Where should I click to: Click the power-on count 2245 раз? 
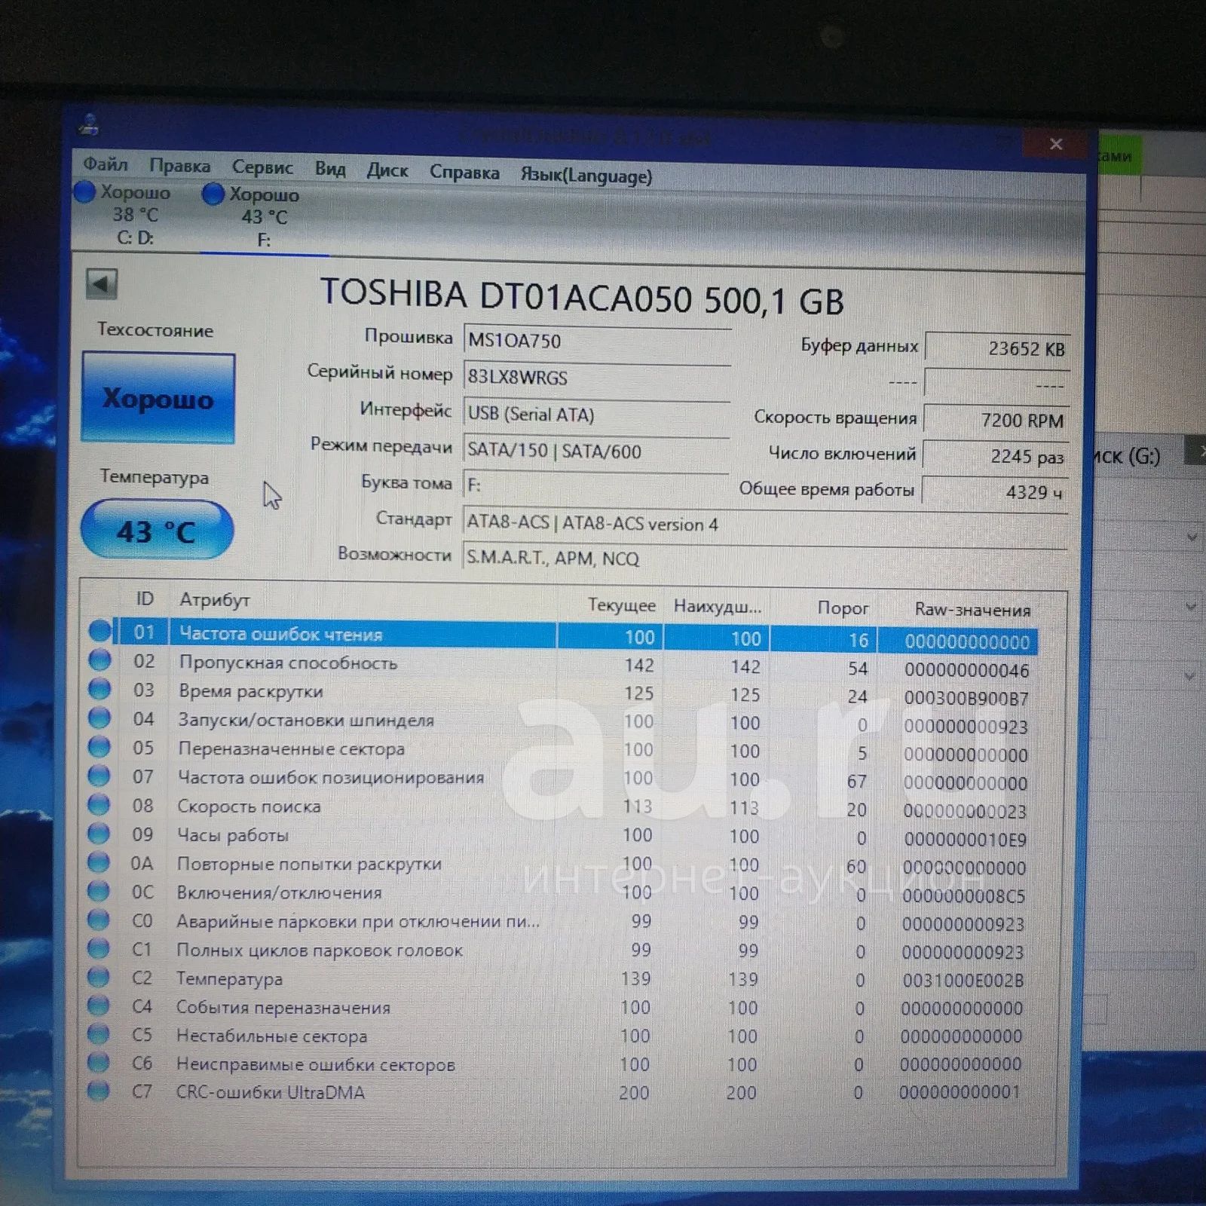(996, 456)
